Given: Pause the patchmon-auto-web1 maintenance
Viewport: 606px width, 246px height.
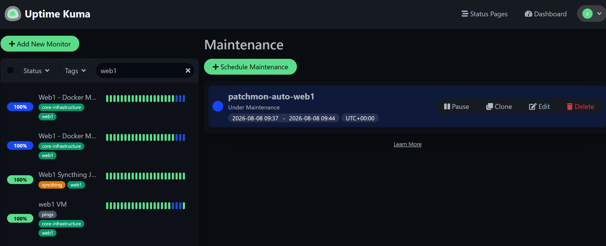Looking at the screenshot, I should click(x=456, y=107).
